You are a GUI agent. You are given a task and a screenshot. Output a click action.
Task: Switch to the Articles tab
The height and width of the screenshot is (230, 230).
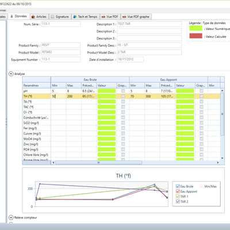coord(39,17)
